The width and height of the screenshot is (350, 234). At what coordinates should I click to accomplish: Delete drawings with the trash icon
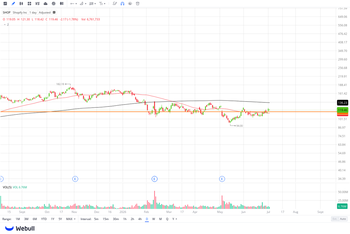pos(138,3)
